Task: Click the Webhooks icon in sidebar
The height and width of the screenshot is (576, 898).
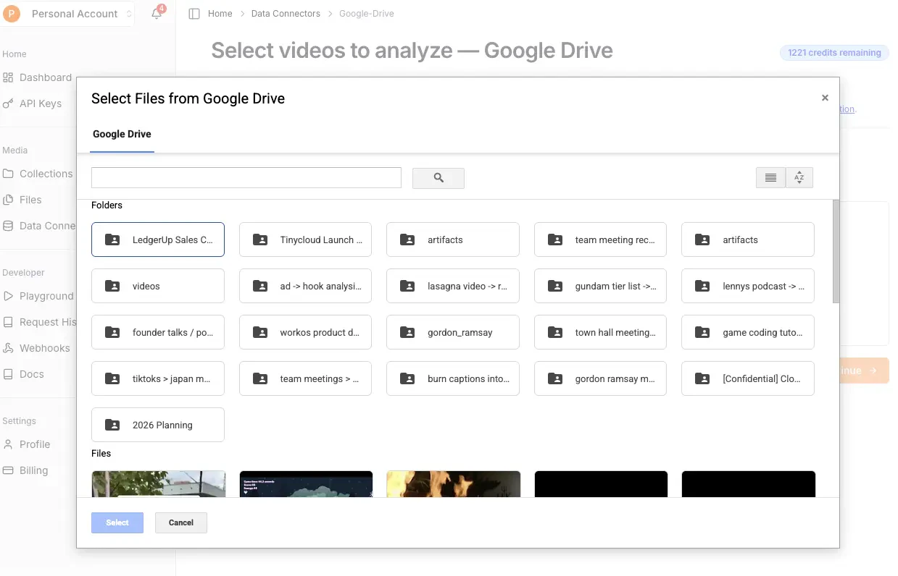Action: [x=9, y=348]
